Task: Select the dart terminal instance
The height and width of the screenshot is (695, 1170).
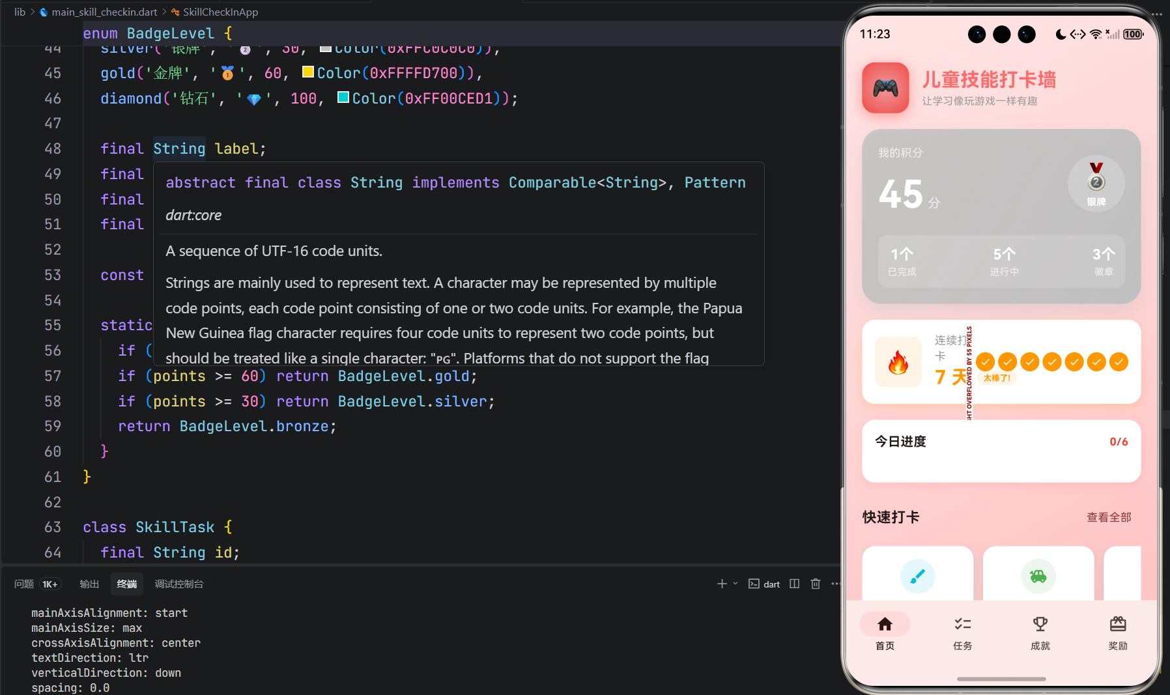Action: pyautogui.click(x=764, y=584)
